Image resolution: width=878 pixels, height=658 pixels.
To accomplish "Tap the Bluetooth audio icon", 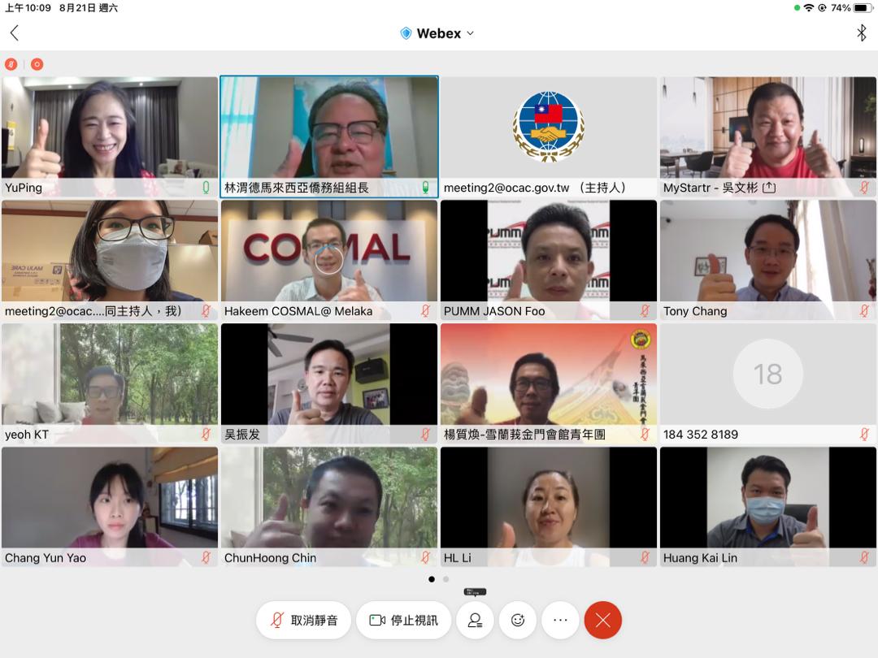I will coord(862,32).
